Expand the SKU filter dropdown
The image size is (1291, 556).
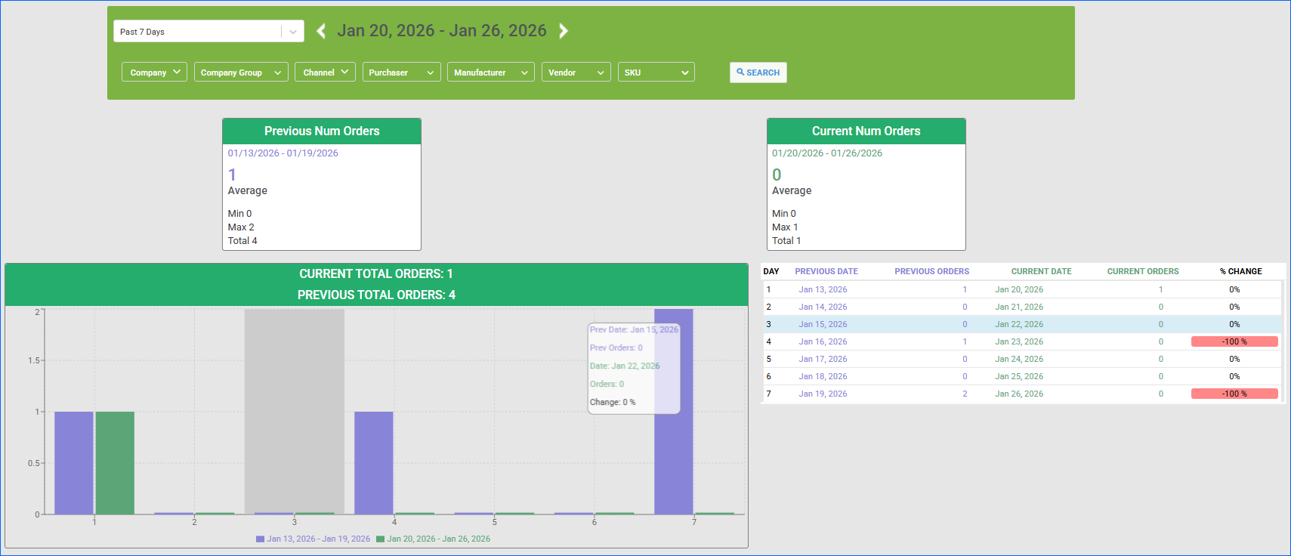(656, 73)
